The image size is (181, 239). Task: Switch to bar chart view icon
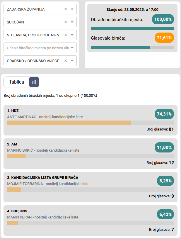point(34,82)
